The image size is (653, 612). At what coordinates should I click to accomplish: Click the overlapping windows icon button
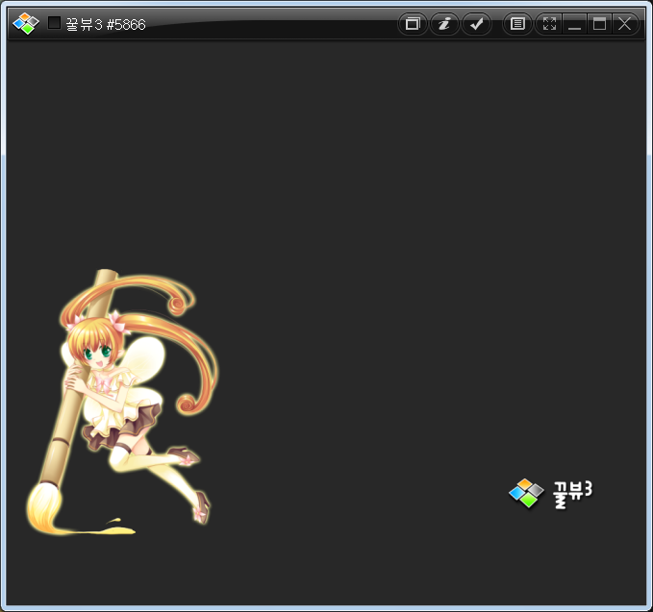[x=413, y=24]
